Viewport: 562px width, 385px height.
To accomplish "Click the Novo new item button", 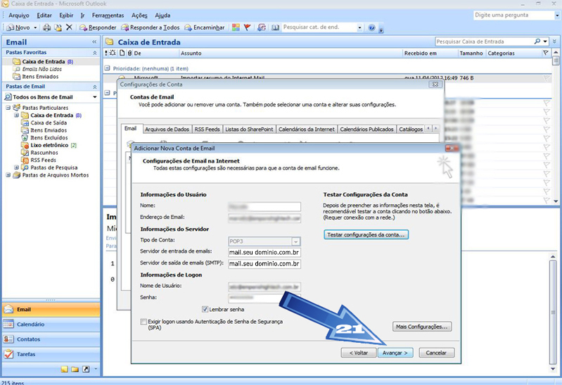I will pos(18,27).
